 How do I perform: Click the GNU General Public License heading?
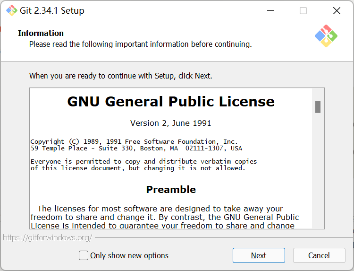171,101
